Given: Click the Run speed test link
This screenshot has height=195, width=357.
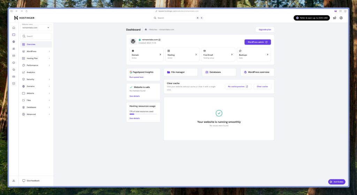Looking at the screenshot, I should point(136,77).
